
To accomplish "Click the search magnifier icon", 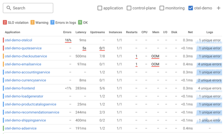I will pos(9,8).
